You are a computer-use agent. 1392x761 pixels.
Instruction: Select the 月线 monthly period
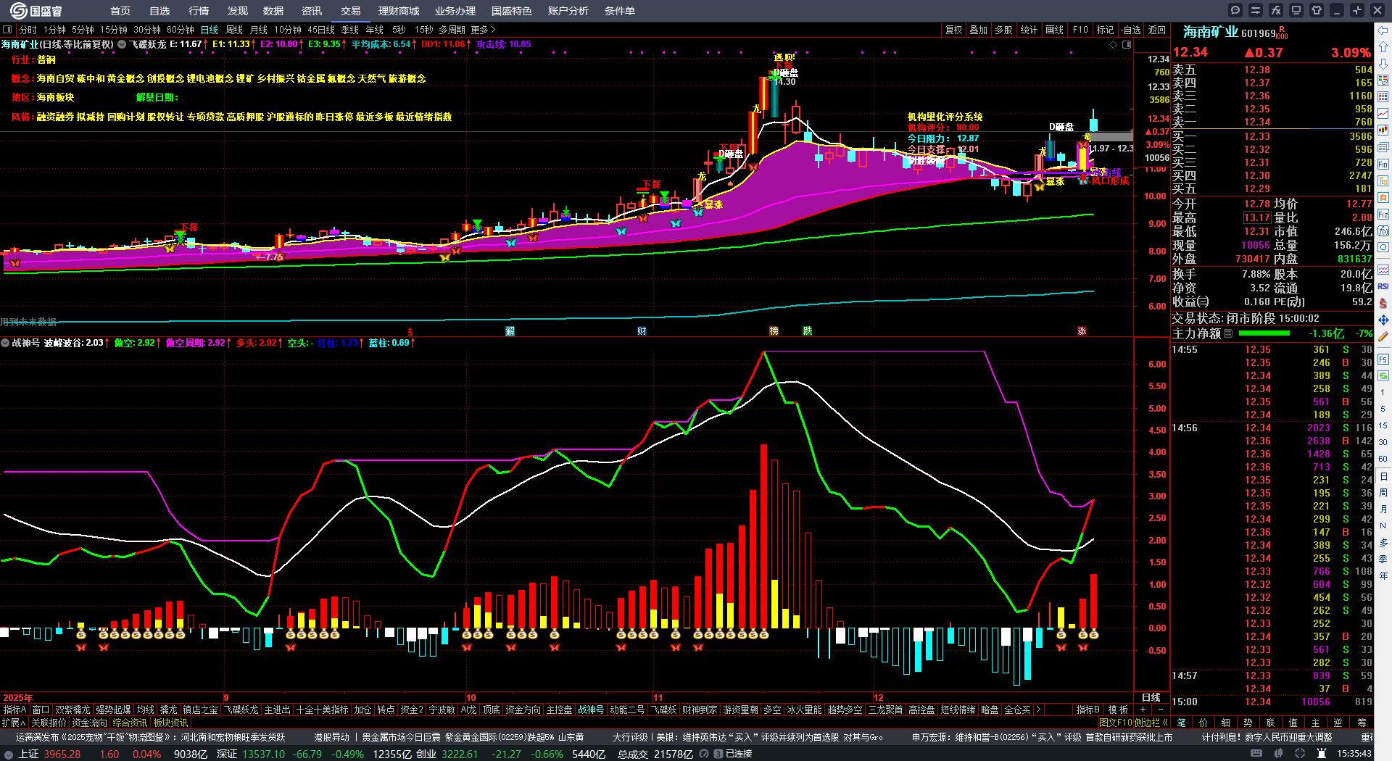[259, 30]
